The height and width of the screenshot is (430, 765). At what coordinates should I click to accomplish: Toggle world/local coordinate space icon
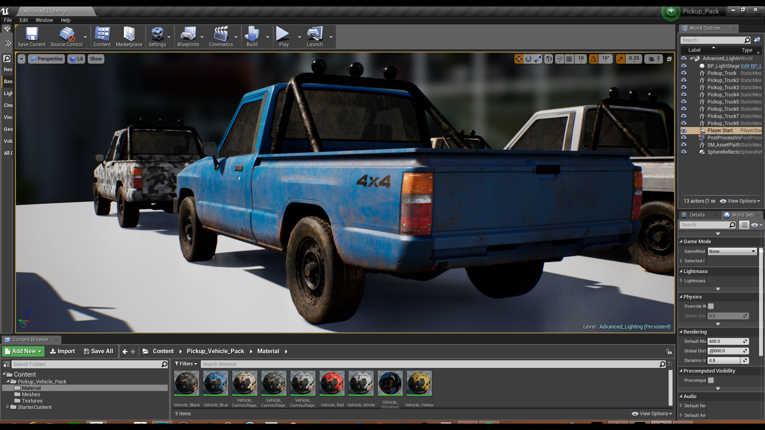[x=549, y=59]
